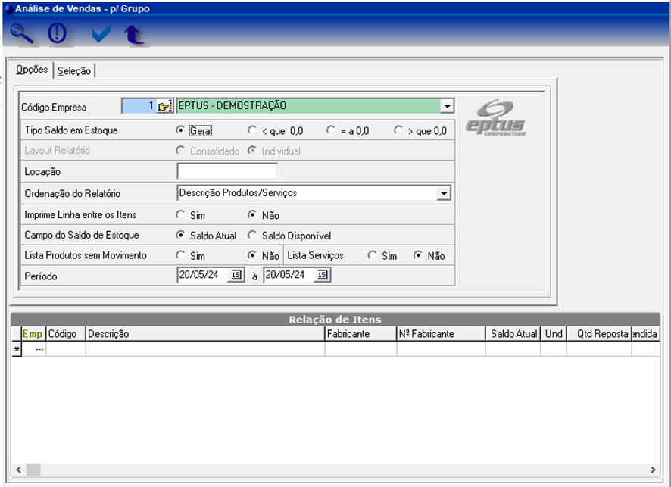Screen dimensions: 671x487
Task: Switch to the Seleção tab
Action: coord(74,71)
